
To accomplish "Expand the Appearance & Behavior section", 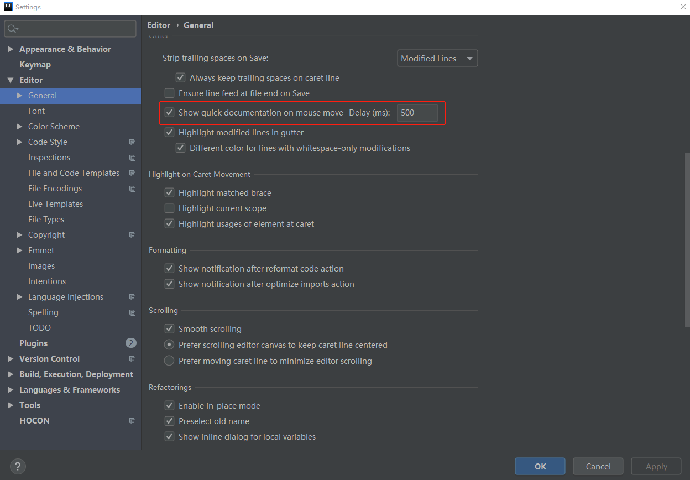I will pyautogui.click(x=11, y=49).
